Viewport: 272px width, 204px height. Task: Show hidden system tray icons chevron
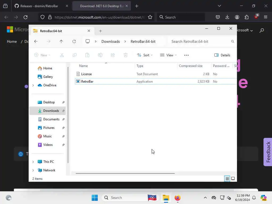tap(205, 198)
